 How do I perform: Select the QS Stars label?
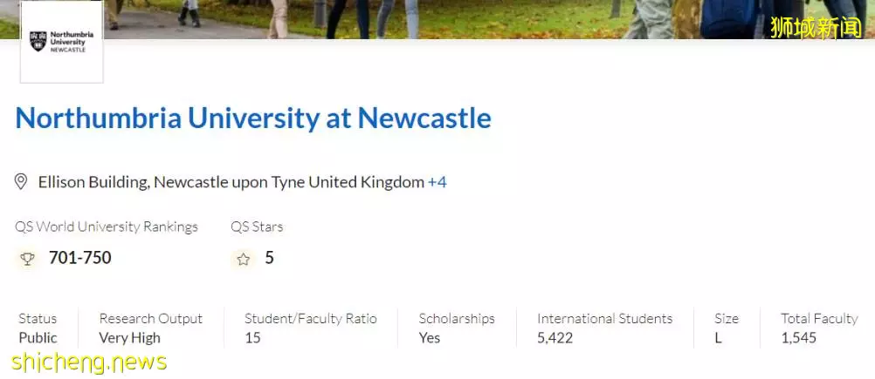tap(257, 227)
